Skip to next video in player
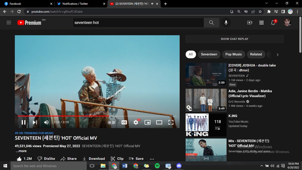302x170 pixels. click(x=35, y=122)
